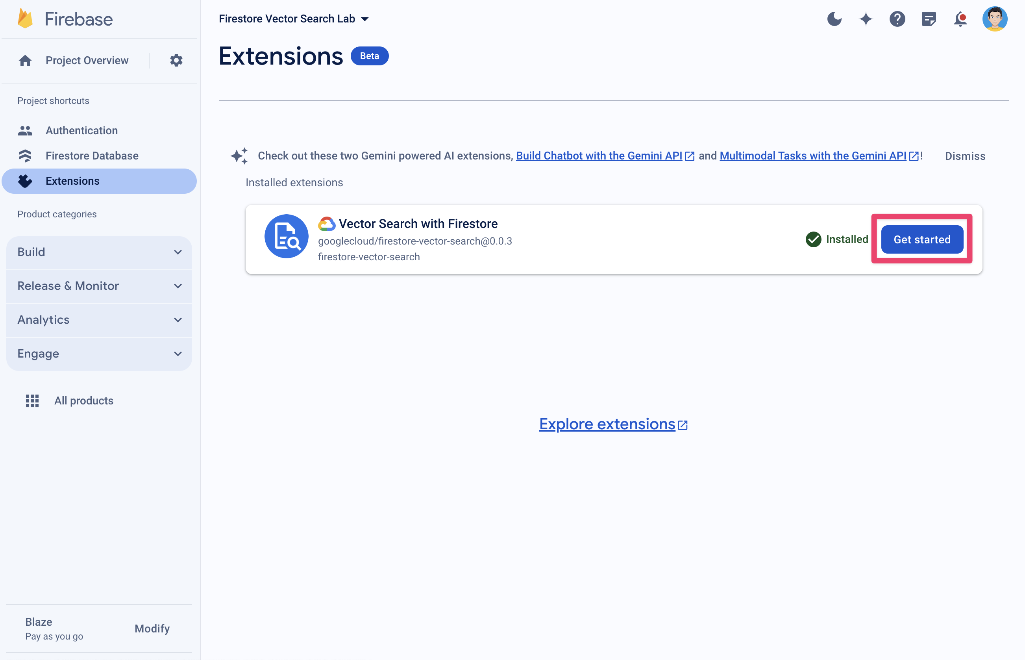
Task: Select Firestore Database from shortcuts
Action: (x=92, y=156)
